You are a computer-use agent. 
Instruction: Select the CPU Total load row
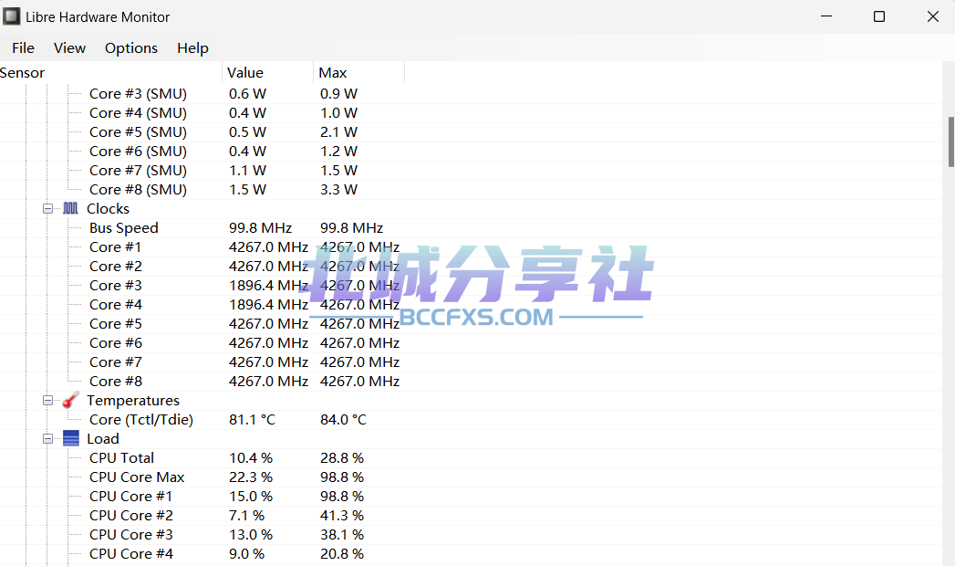(x=471, y=458)
